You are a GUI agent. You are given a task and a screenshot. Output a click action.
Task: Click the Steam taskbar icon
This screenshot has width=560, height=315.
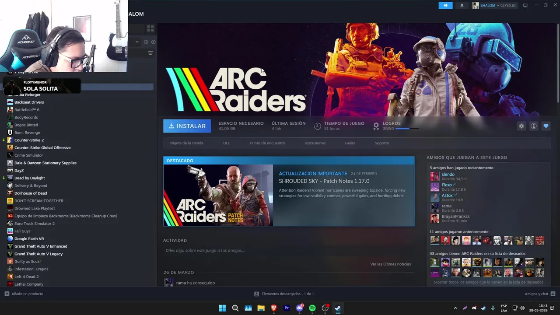(x=338, y=308)
